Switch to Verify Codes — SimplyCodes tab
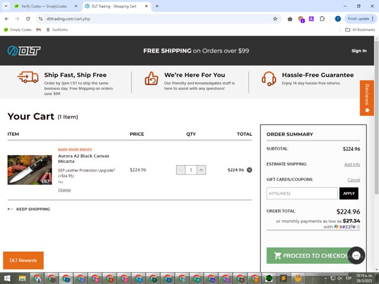This screenshot has width=379, height=284. 43,7
